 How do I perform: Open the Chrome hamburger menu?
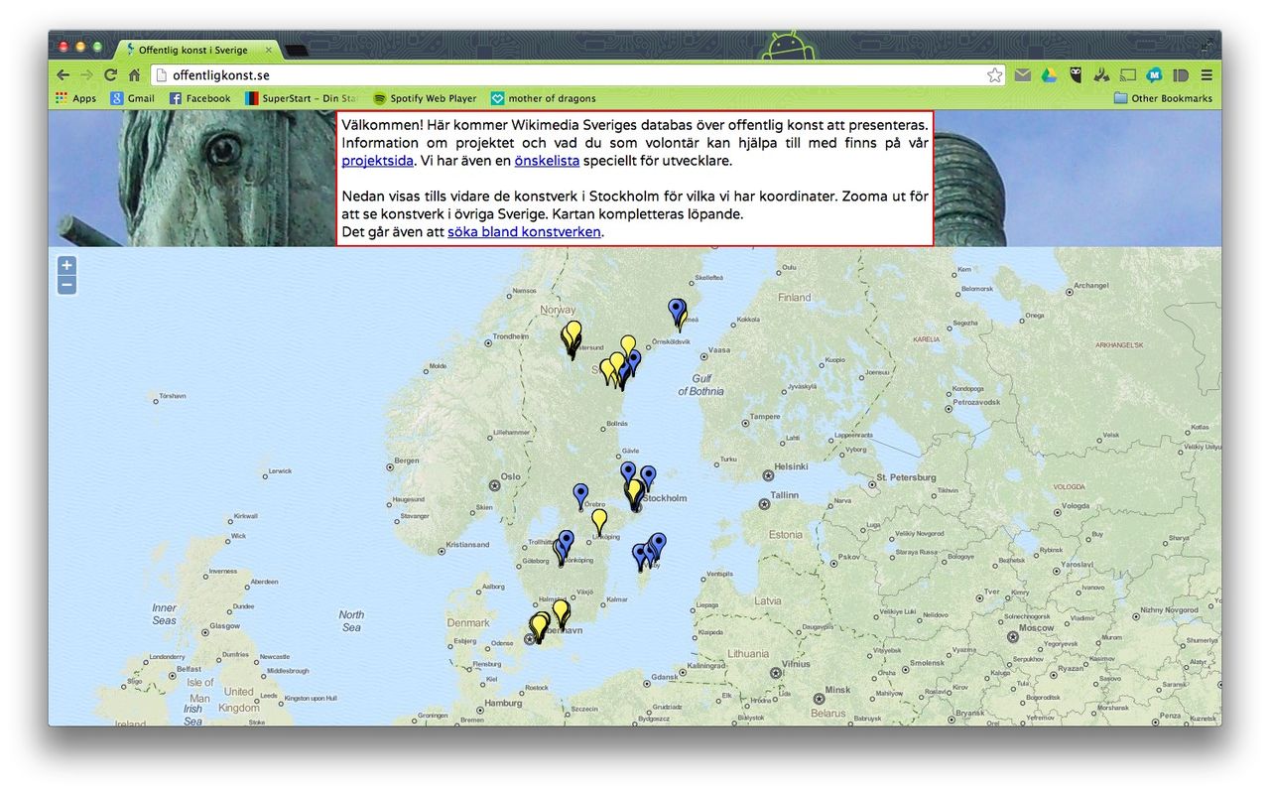(x=1206, y=74)
